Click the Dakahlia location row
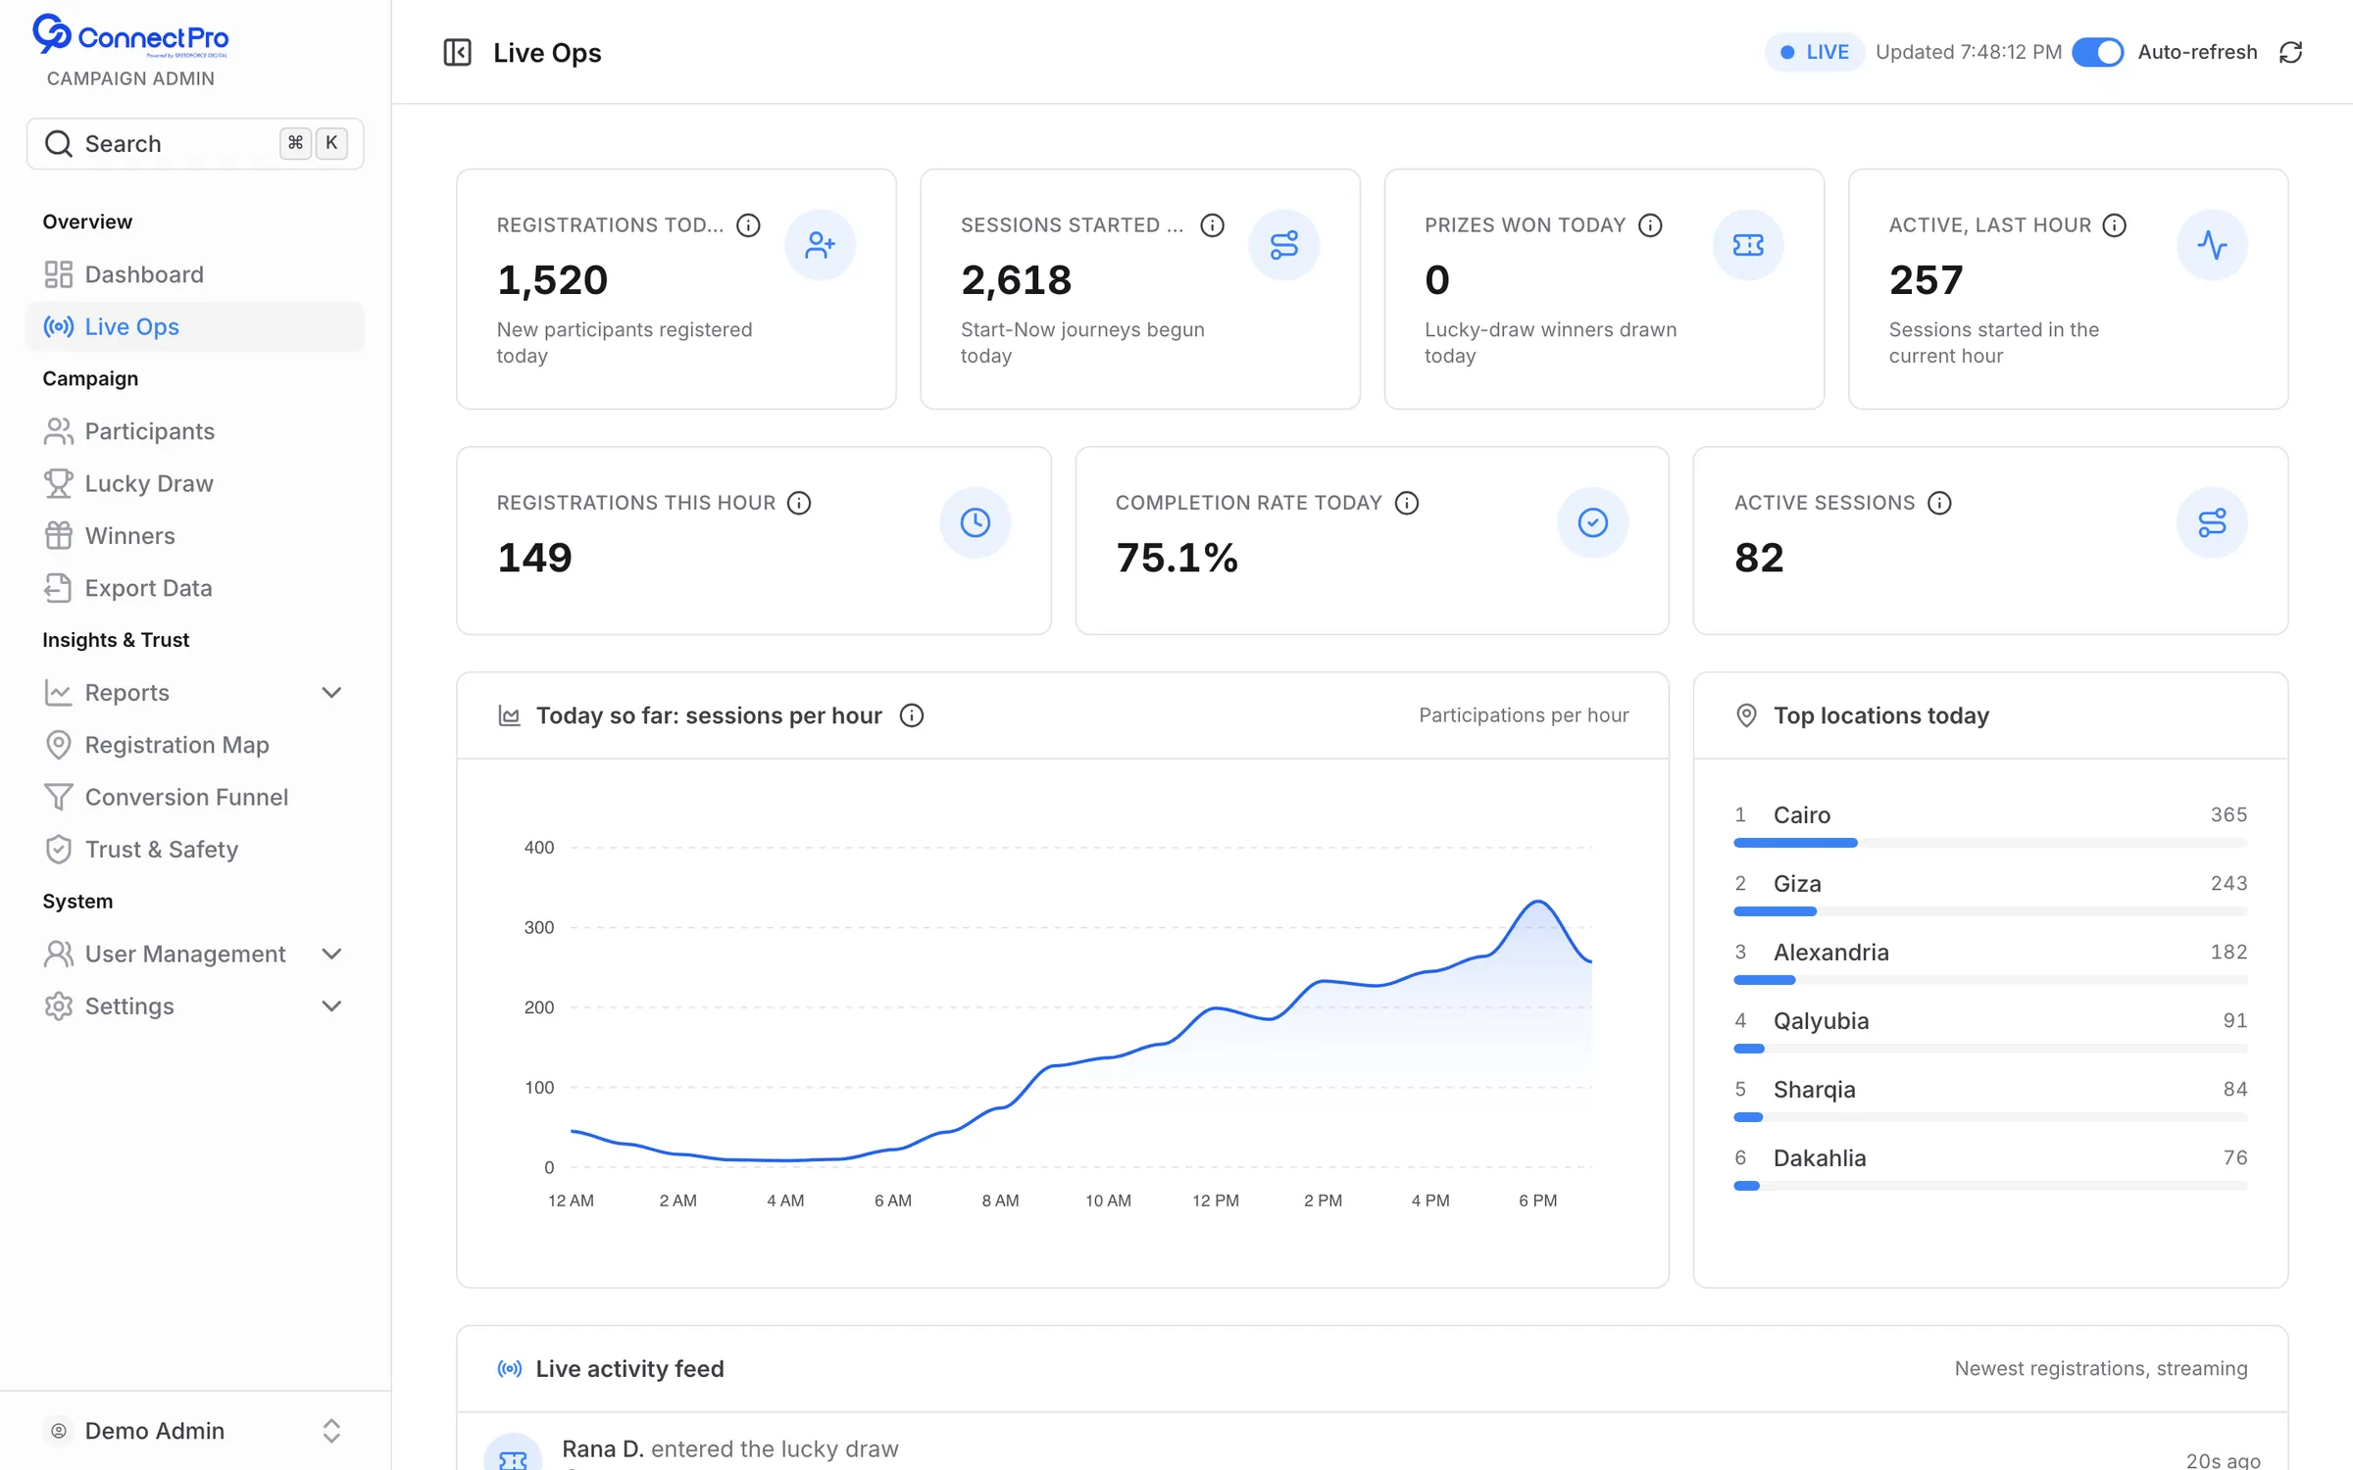 pos(1990,1167)
